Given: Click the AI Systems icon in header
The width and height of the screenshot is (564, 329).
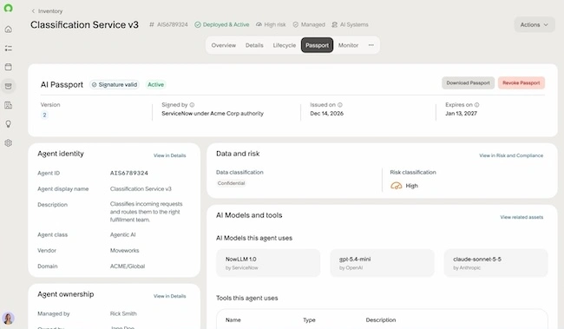Looking at the screenshot, I should (335, 24).
